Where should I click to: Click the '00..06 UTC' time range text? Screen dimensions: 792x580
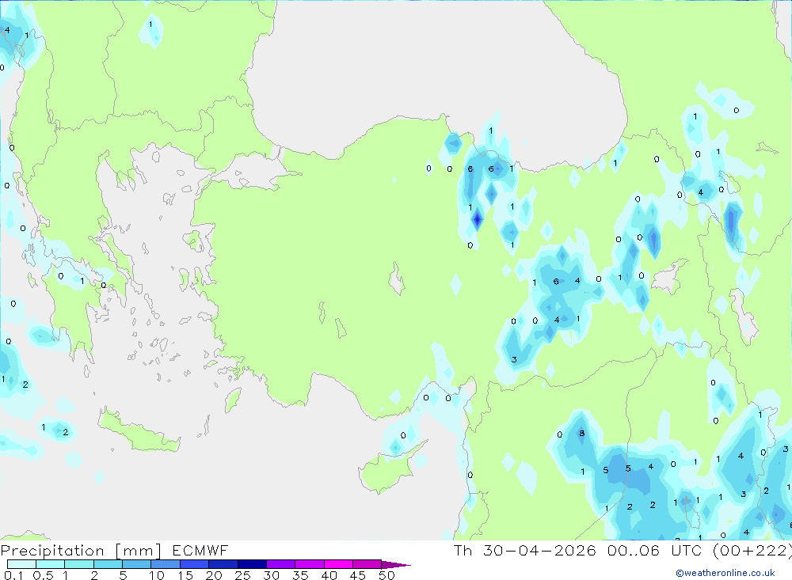tap(654, 550)
